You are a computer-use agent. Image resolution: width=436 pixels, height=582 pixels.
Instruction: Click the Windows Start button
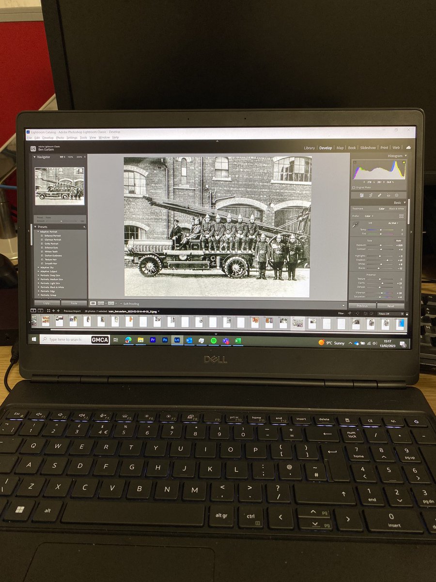coord(34,339)
